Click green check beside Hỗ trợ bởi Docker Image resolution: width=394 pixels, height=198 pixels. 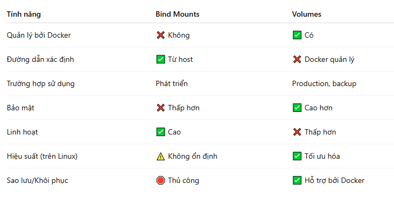297,180
